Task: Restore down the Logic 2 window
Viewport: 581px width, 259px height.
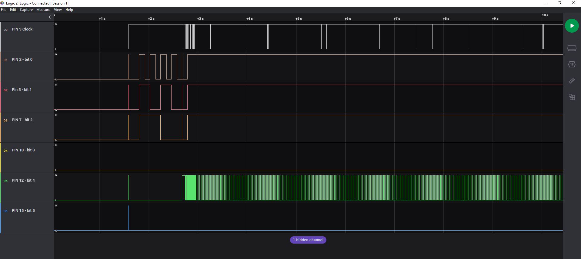Action: click(559, 3)
